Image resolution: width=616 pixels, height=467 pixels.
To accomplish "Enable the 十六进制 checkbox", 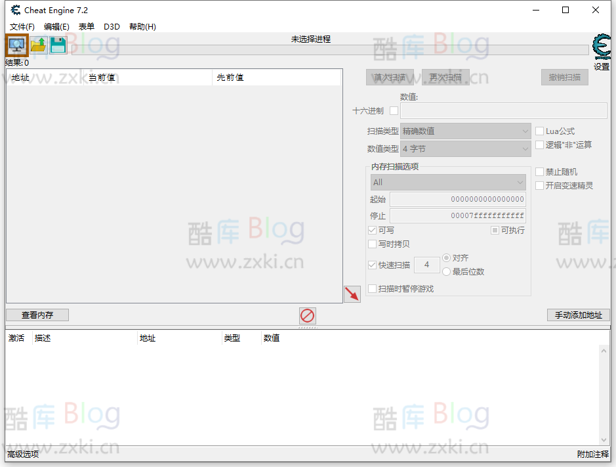I will (394, 110).
